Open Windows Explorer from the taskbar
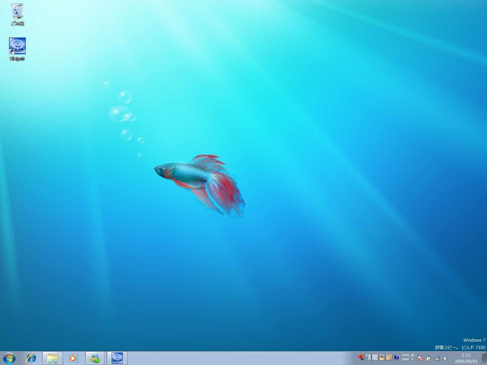The width and height of the screenshot is (487, 365). [53, 358]
